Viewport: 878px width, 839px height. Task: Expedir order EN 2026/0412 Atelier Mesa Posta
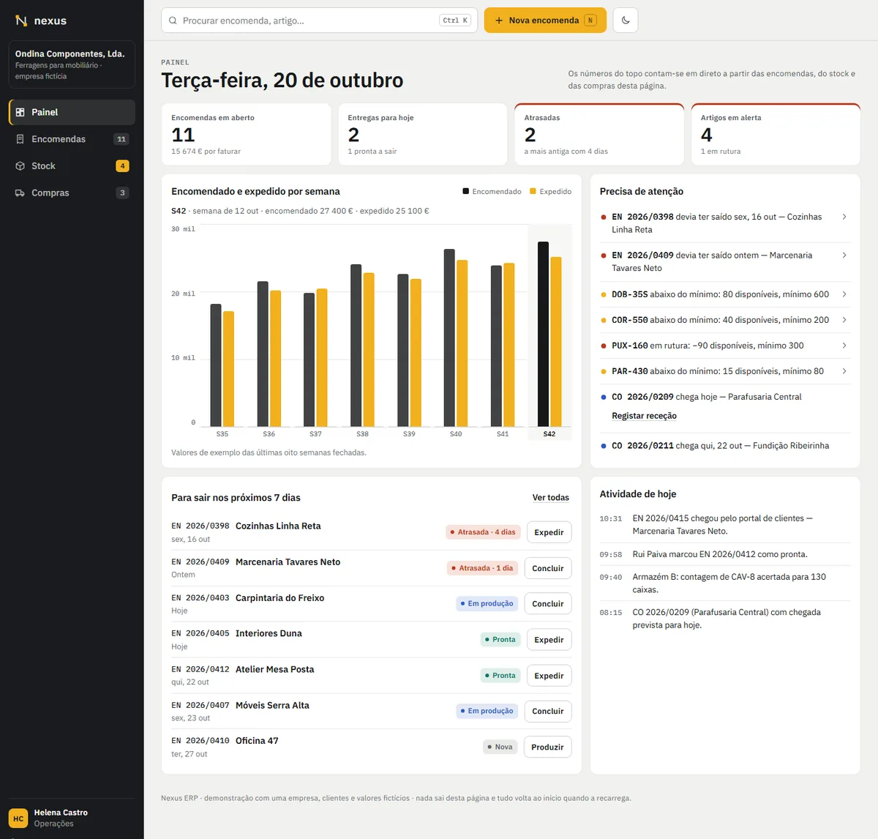coord(549,676)
